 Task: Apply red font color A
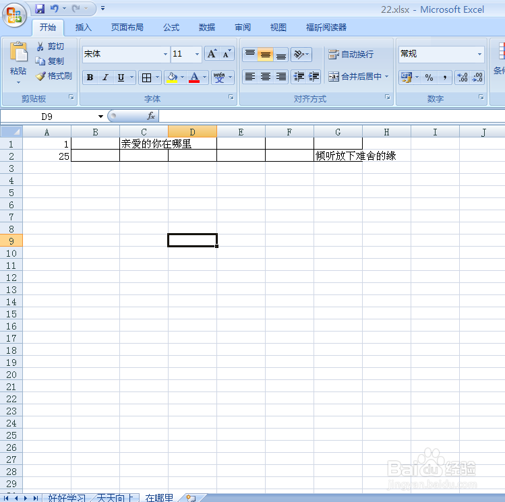tap(194, 77)
